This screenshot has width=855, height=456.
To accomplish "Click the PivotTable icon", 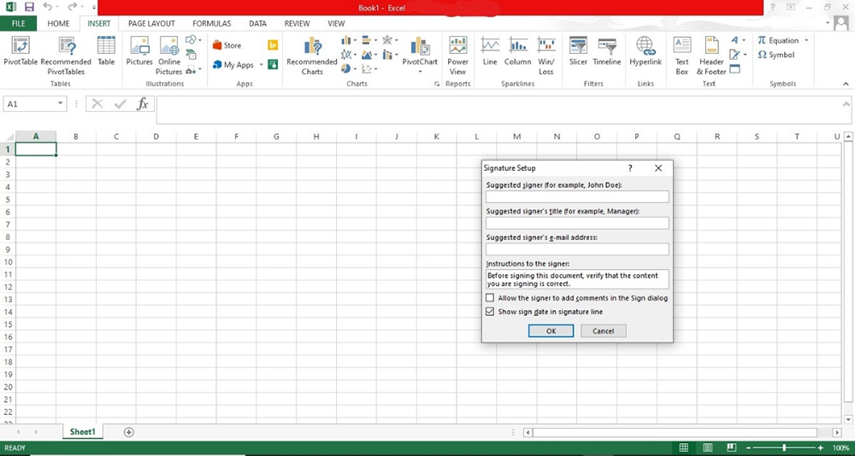I will tap(20, 50).
